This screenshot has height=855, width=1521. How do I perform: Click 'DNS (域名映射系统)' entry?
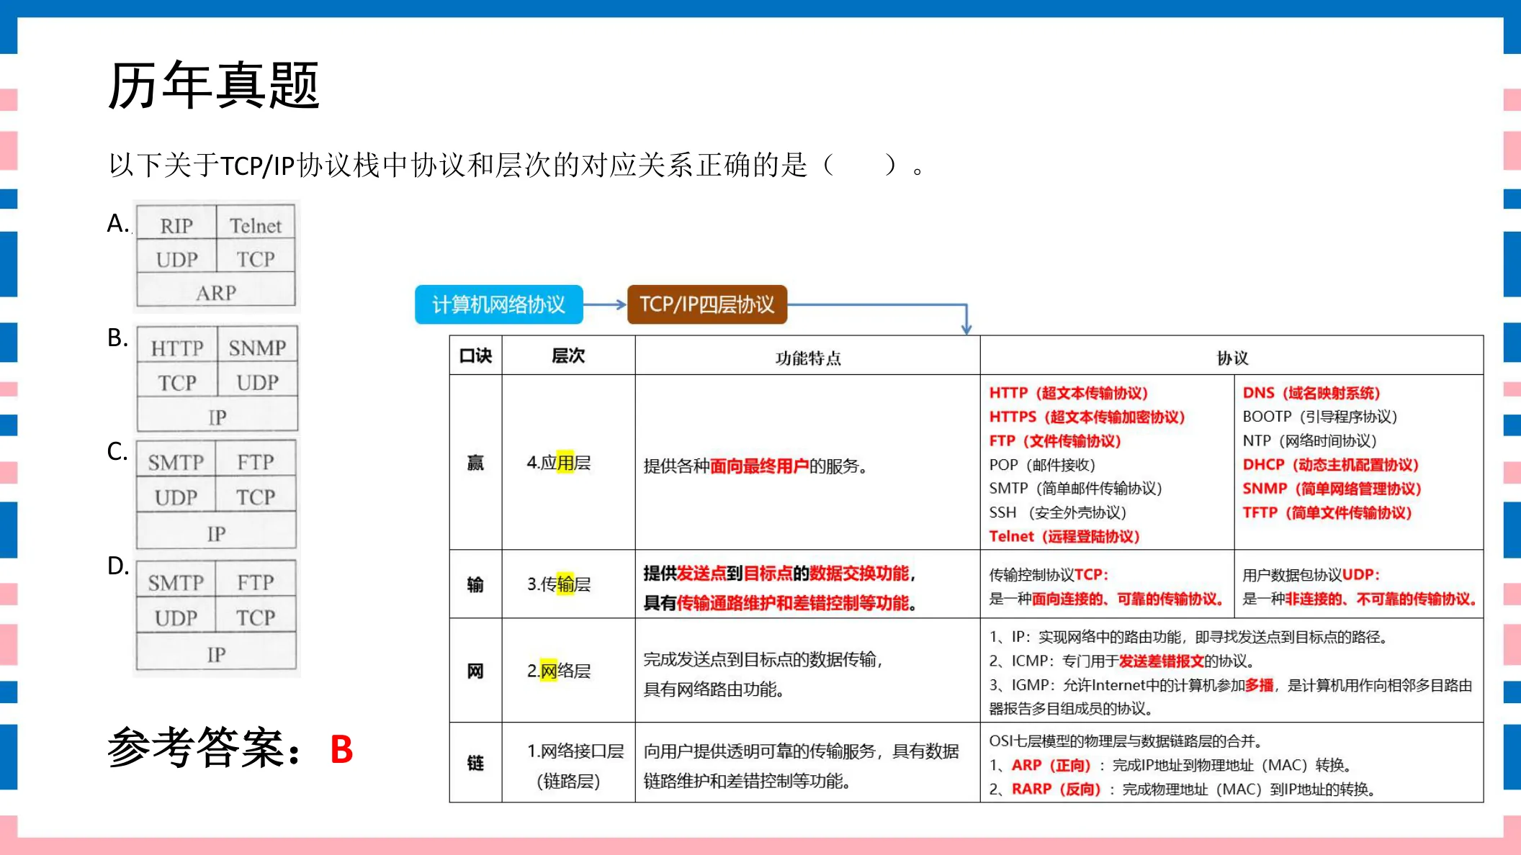pos(1311,393)
